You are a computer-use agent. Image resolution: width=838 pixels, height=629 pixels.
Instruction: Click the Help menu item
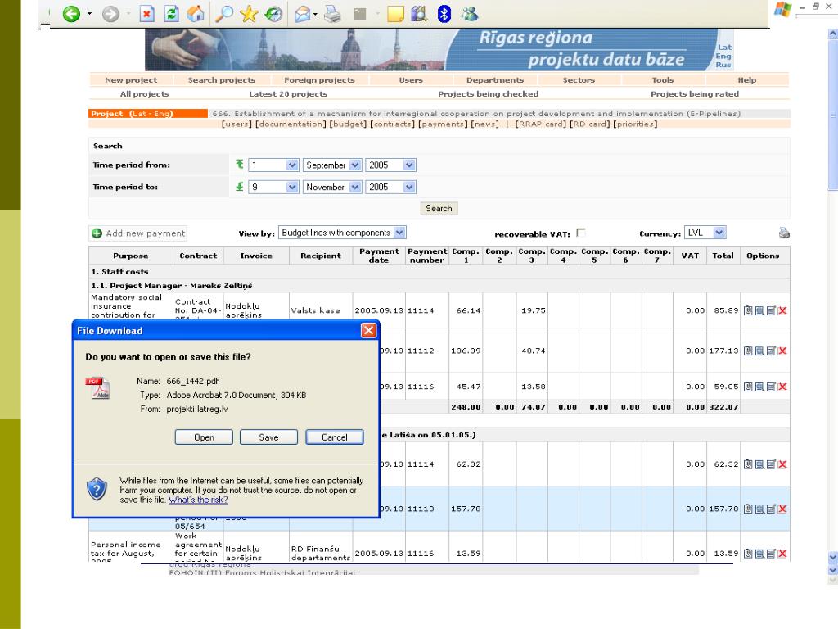pyautogui.click(x=747, y=79)
